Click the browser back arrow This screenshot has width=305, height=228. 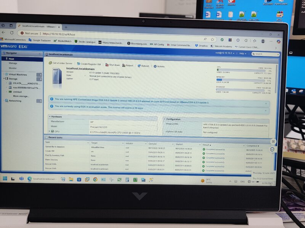point(3,33)
